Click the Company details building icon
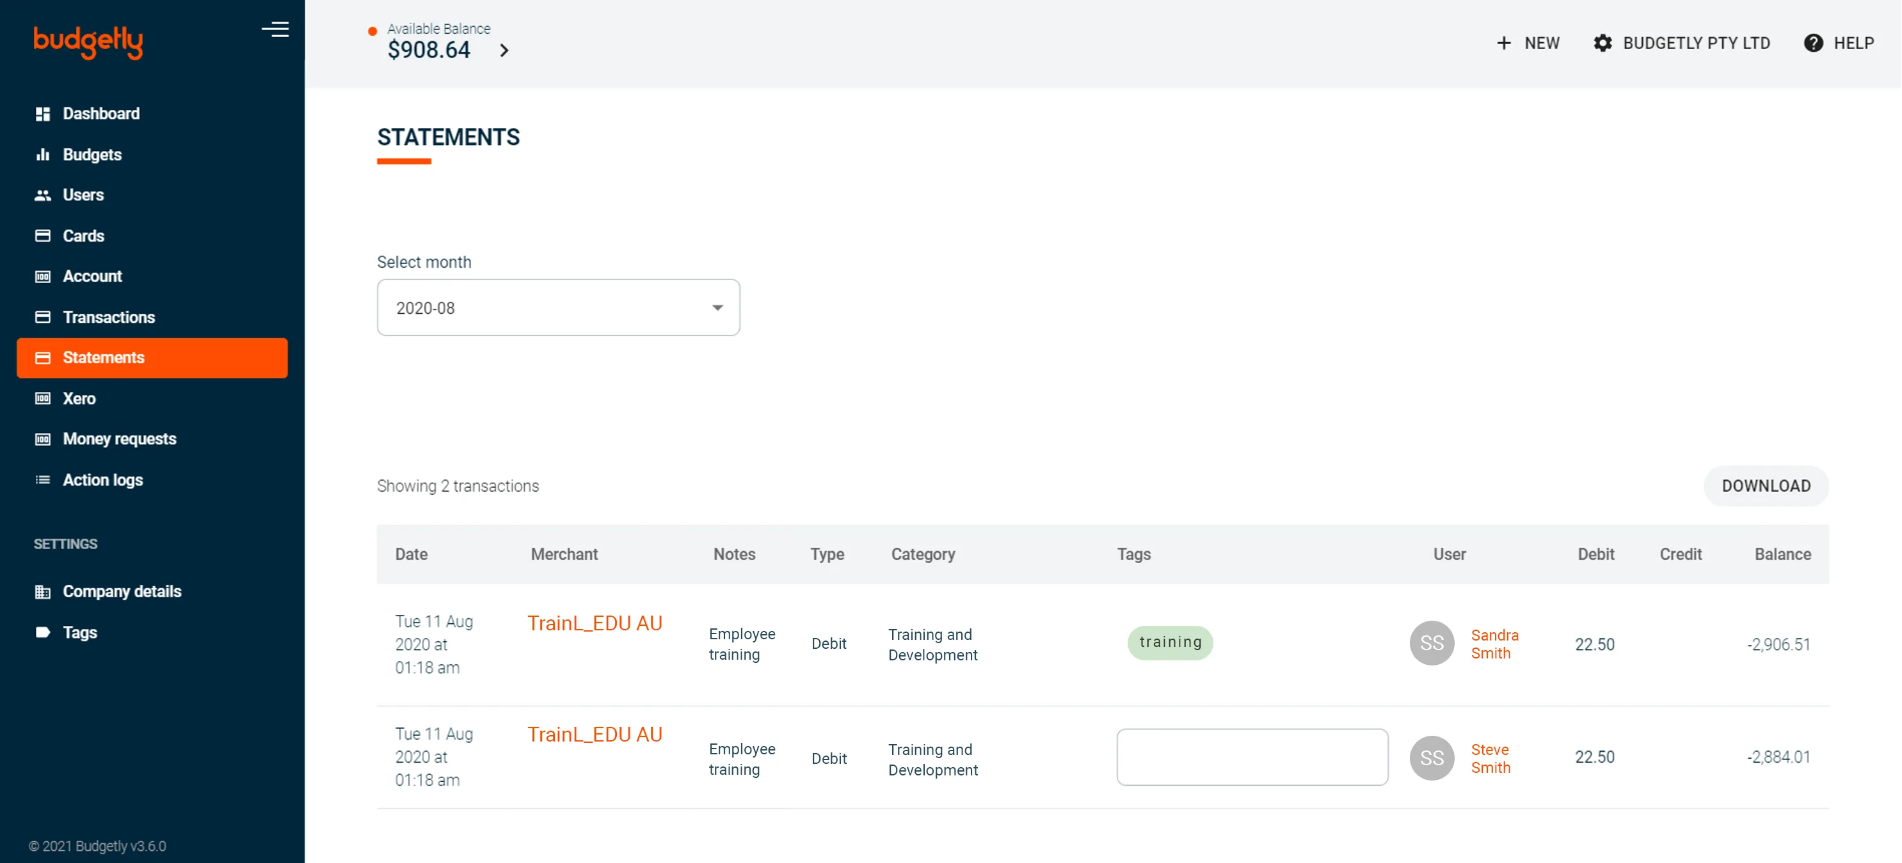 coord(43,591)
